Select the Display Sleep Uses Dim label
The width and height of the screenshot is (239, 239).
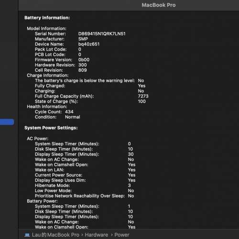pyautogui.click(x=60, y=180)
